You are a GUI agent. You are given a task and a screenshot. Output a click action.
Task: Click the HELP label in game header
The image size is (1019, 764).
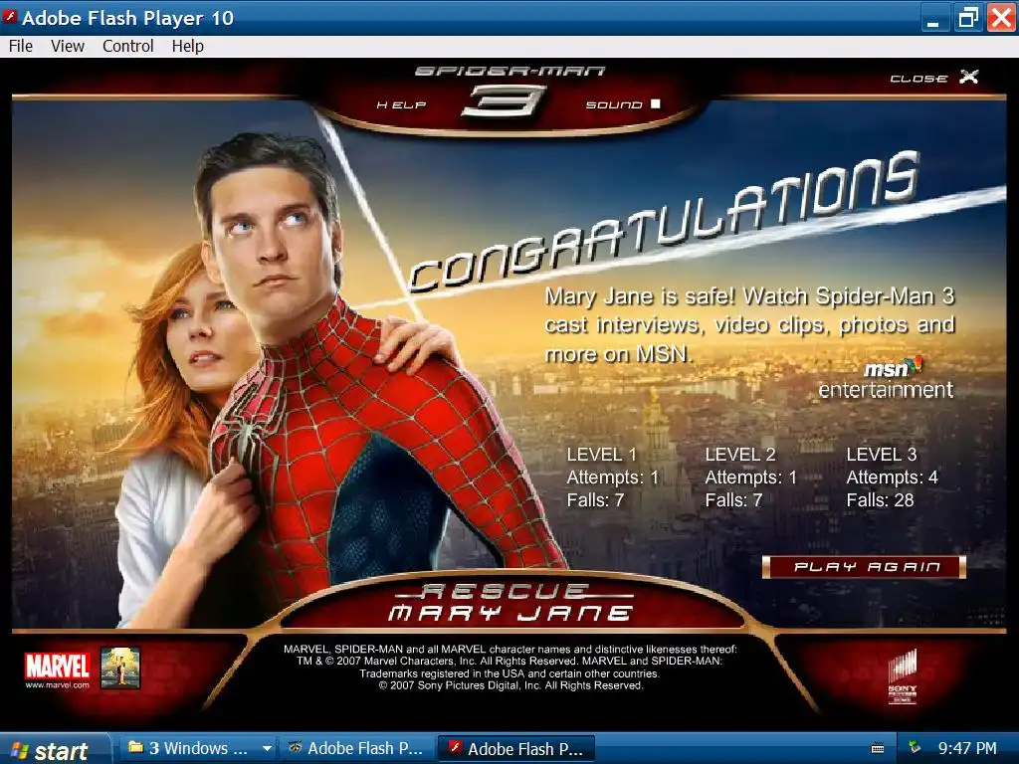click(x=401, y=104)
